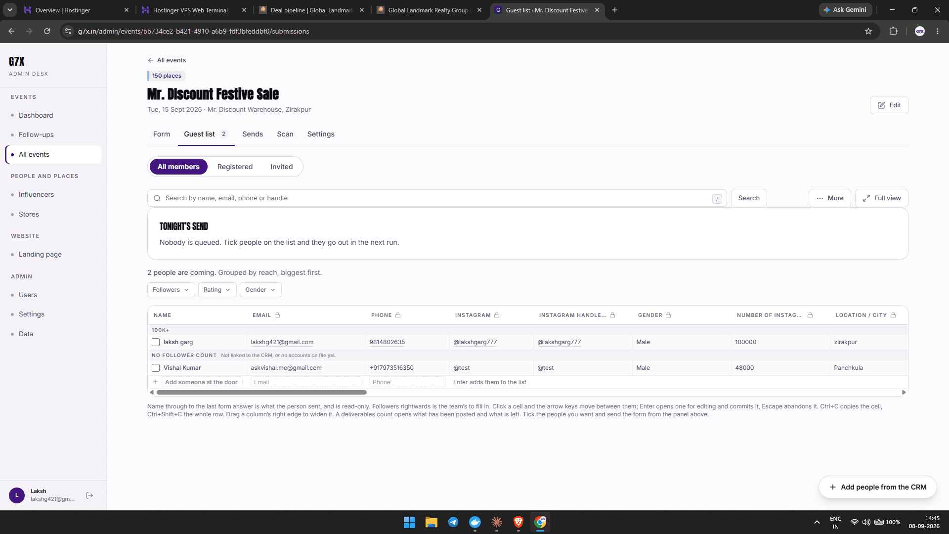Open the event Settings tab
This screenshot has height=534, width=949.
point(321,134)
